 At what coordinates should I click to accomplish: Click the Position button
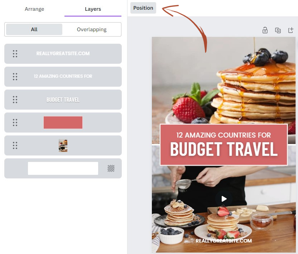pos(143,8)
